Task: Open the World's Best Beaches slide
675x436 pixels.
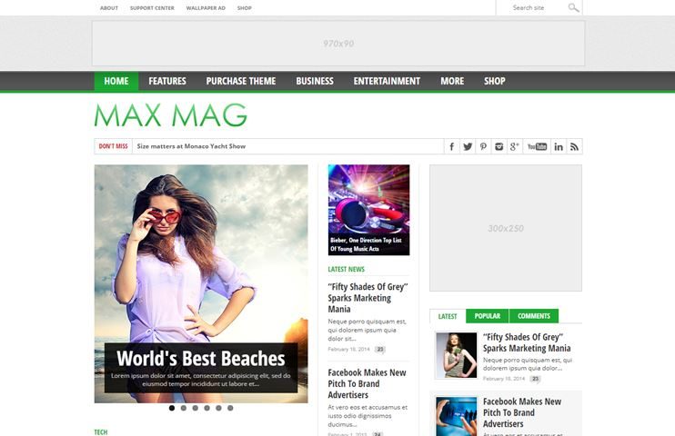Action: [201, 283]
